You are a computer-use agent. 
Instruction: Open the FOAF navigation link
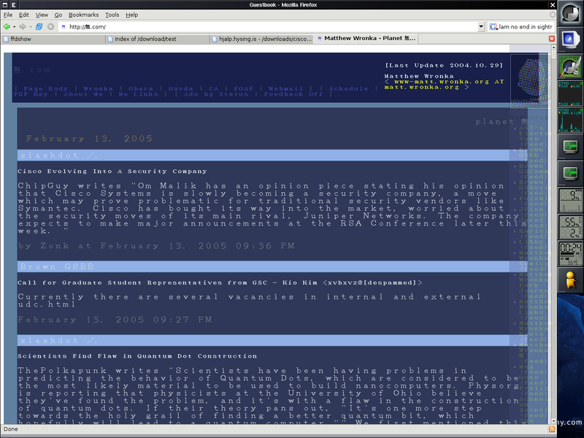point(244,88)
